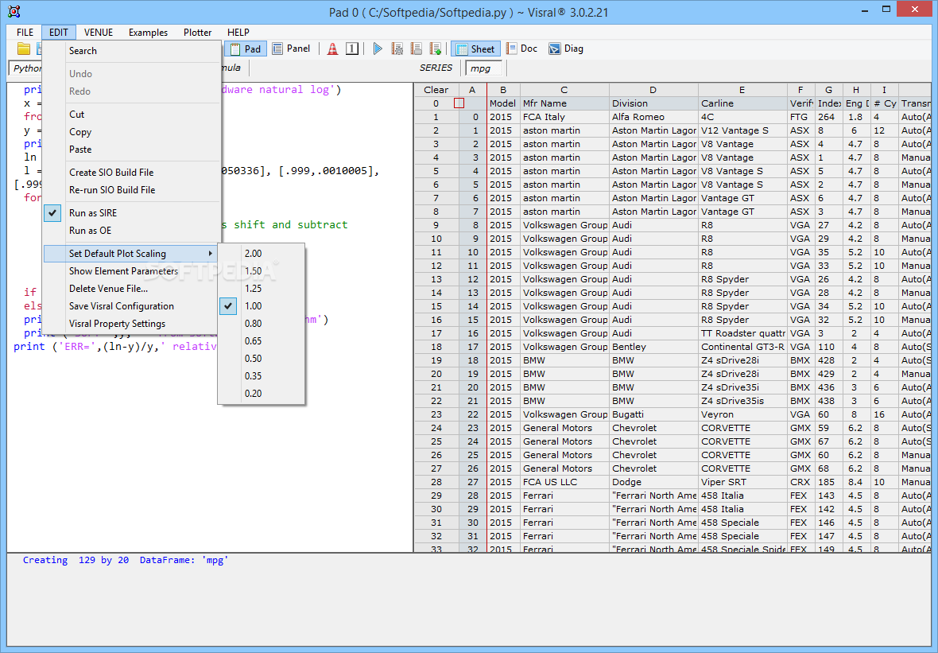Open the FILE menu
The width and height of the screenshot is (938, 653).
pyautogui.click(x=25, y=33)
